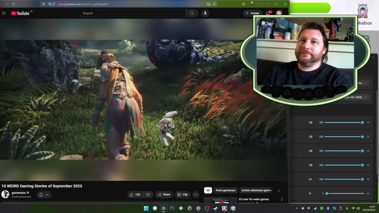Open Kodi from the taskbar
The height and width of the screenshot is (213, 379).
(x=181, y=208)
